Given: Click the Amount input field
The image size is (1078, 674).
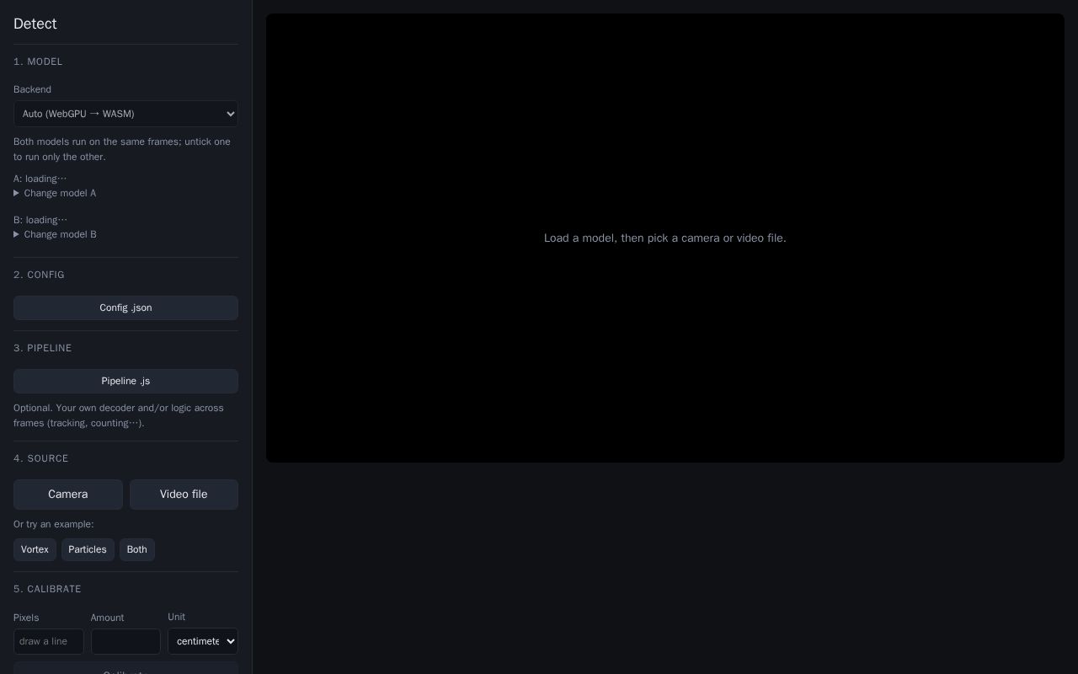Looking at the screenshot, I should pyautogui.click(x=125, y=641).
